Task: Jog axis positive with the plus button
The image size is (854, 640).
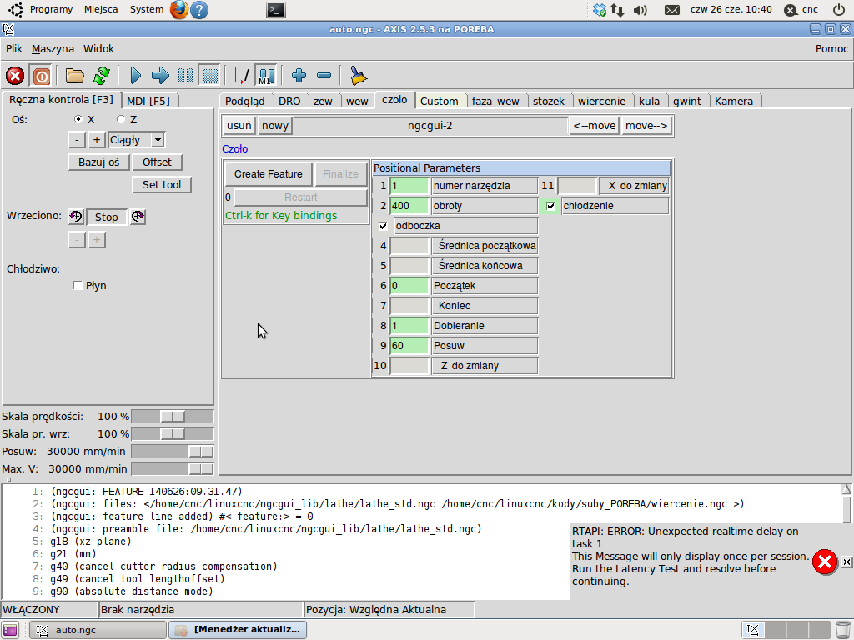Action: [x=97, y=140]
